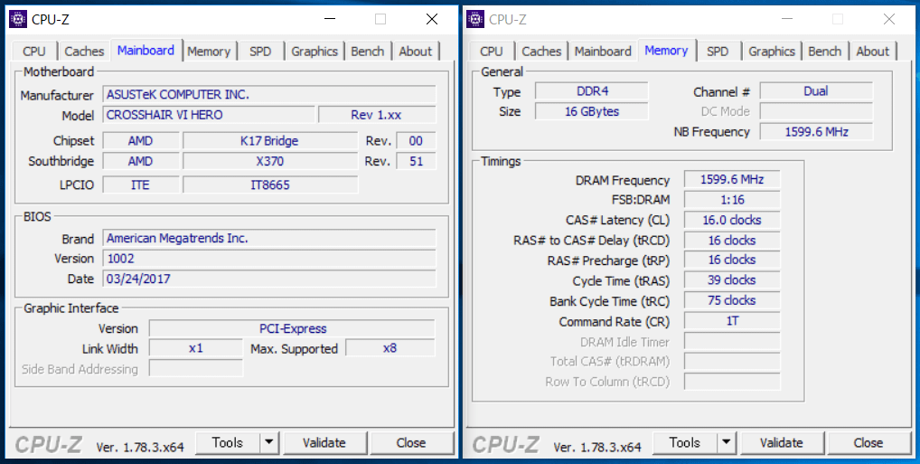Click tRP 16 clocks field
Viewport: 920px width, 464px height.
click(732, 260)
